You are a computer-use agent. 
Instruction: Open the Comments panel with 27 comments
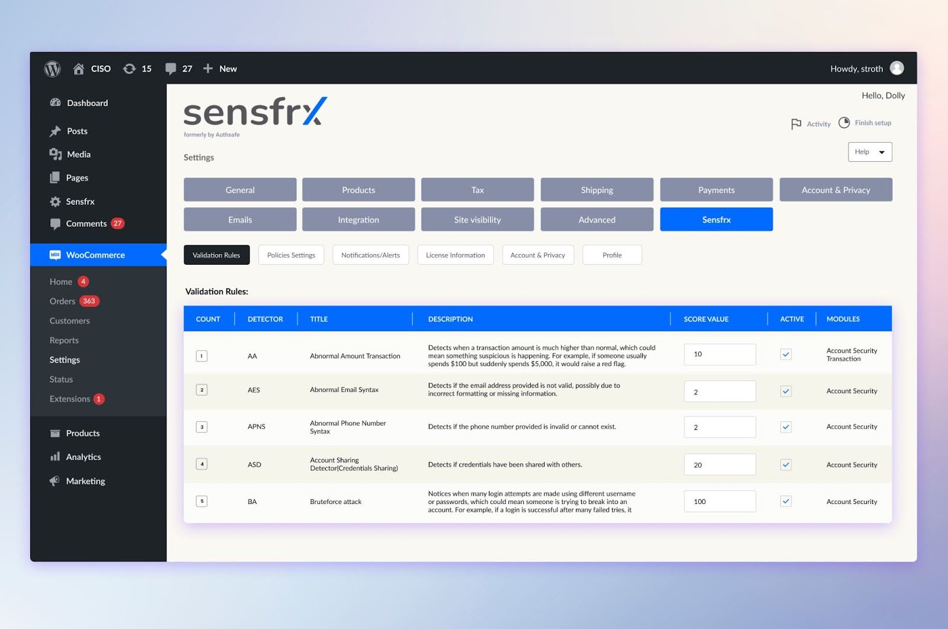[179, 68]
